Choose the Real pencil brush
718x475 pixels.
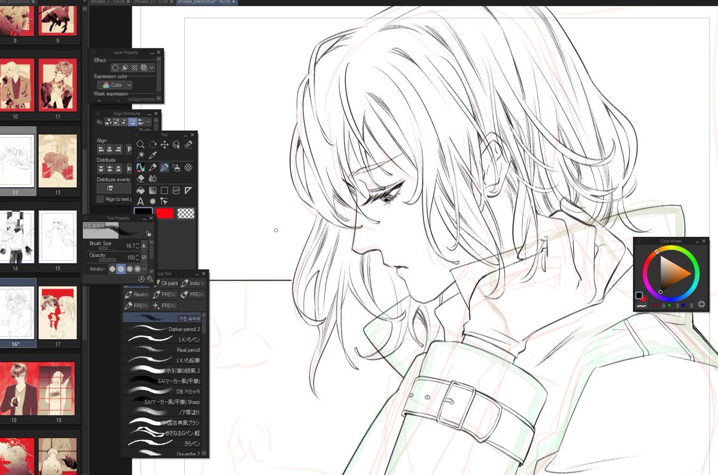pyautogui.click(x=162, y=349)
